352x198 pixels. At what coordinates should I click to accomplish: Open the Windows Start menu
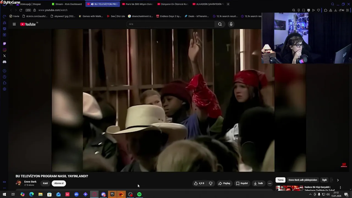(4, 194)
